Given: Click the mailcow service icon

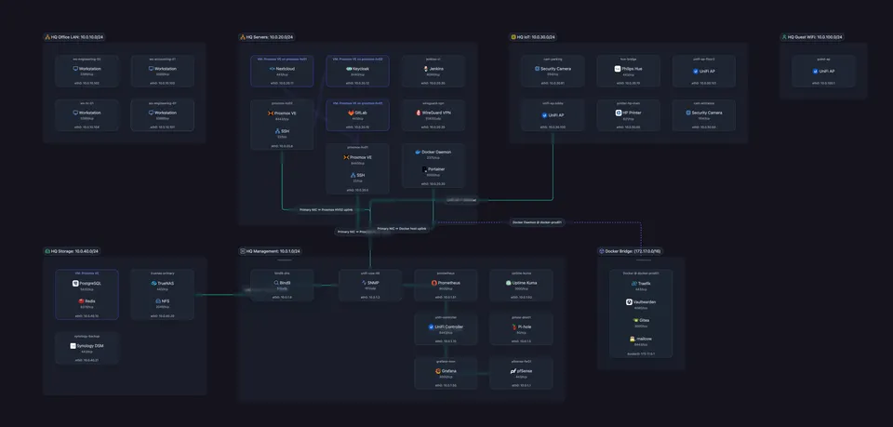Looking at the screenshot, I should [x=633, y=339].
